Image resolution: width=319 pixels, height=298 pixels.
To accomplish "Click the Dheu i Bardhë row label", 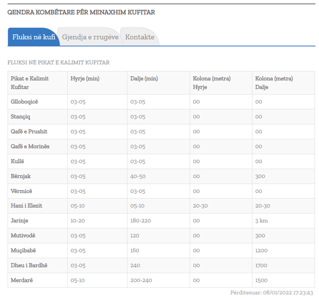I will 29,265.
